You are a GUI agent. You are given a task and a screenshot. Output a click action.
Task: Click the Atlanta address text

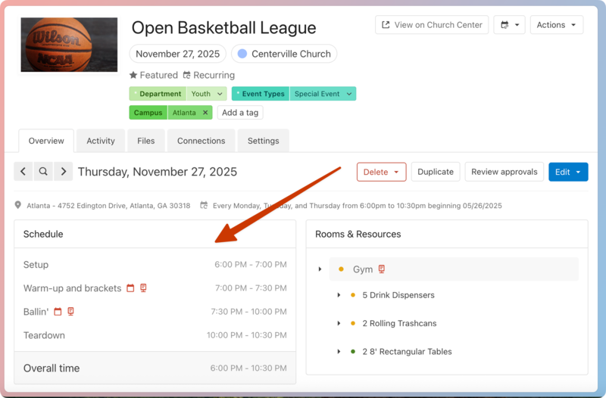(108, 205)
